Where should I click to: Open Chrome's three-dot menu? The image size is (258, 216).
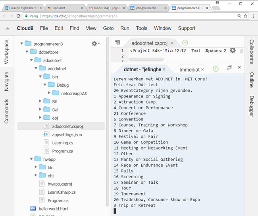(x=254, y=16)
